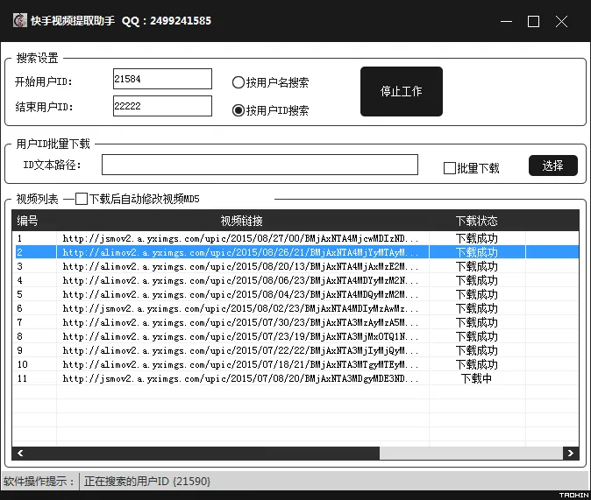Select the 按用户ID搜索 radio button
The image size is (591, 500).
[x=239, y=110]
